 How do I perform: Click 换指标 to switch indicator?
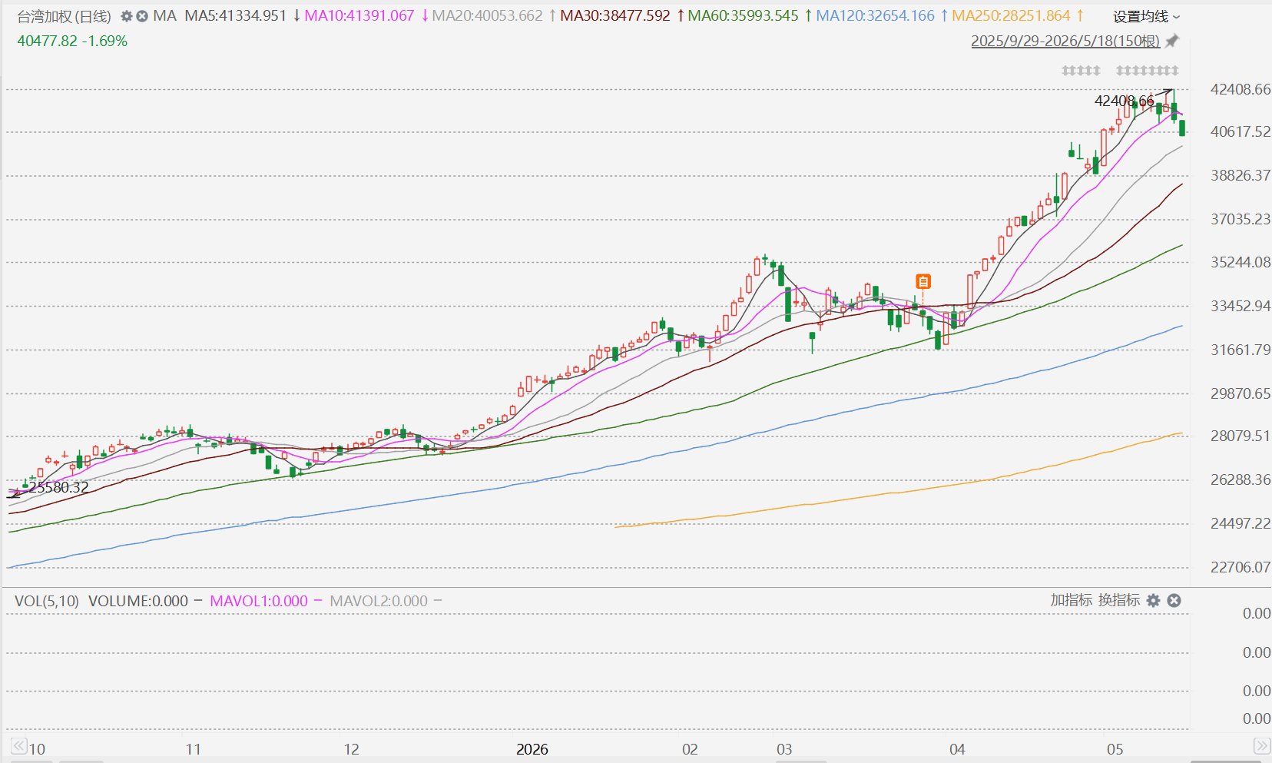point(1118,600)
